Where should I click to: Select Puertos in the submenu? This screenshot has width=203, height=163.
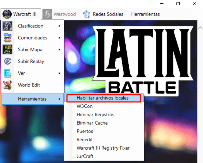[x=104, y=131]
